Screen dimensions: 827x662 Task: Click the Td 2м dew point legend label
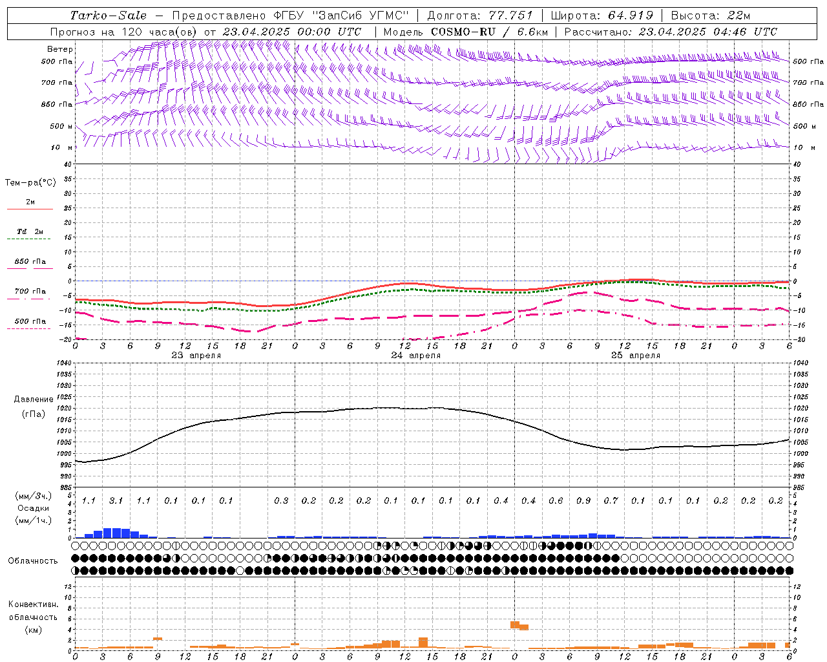click(x=30, y=231)
